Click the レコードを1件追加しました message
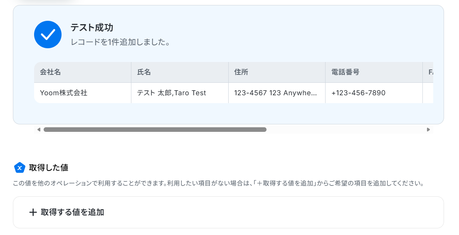The height and width of the screenshot is (235, 459). click(120, 42)
